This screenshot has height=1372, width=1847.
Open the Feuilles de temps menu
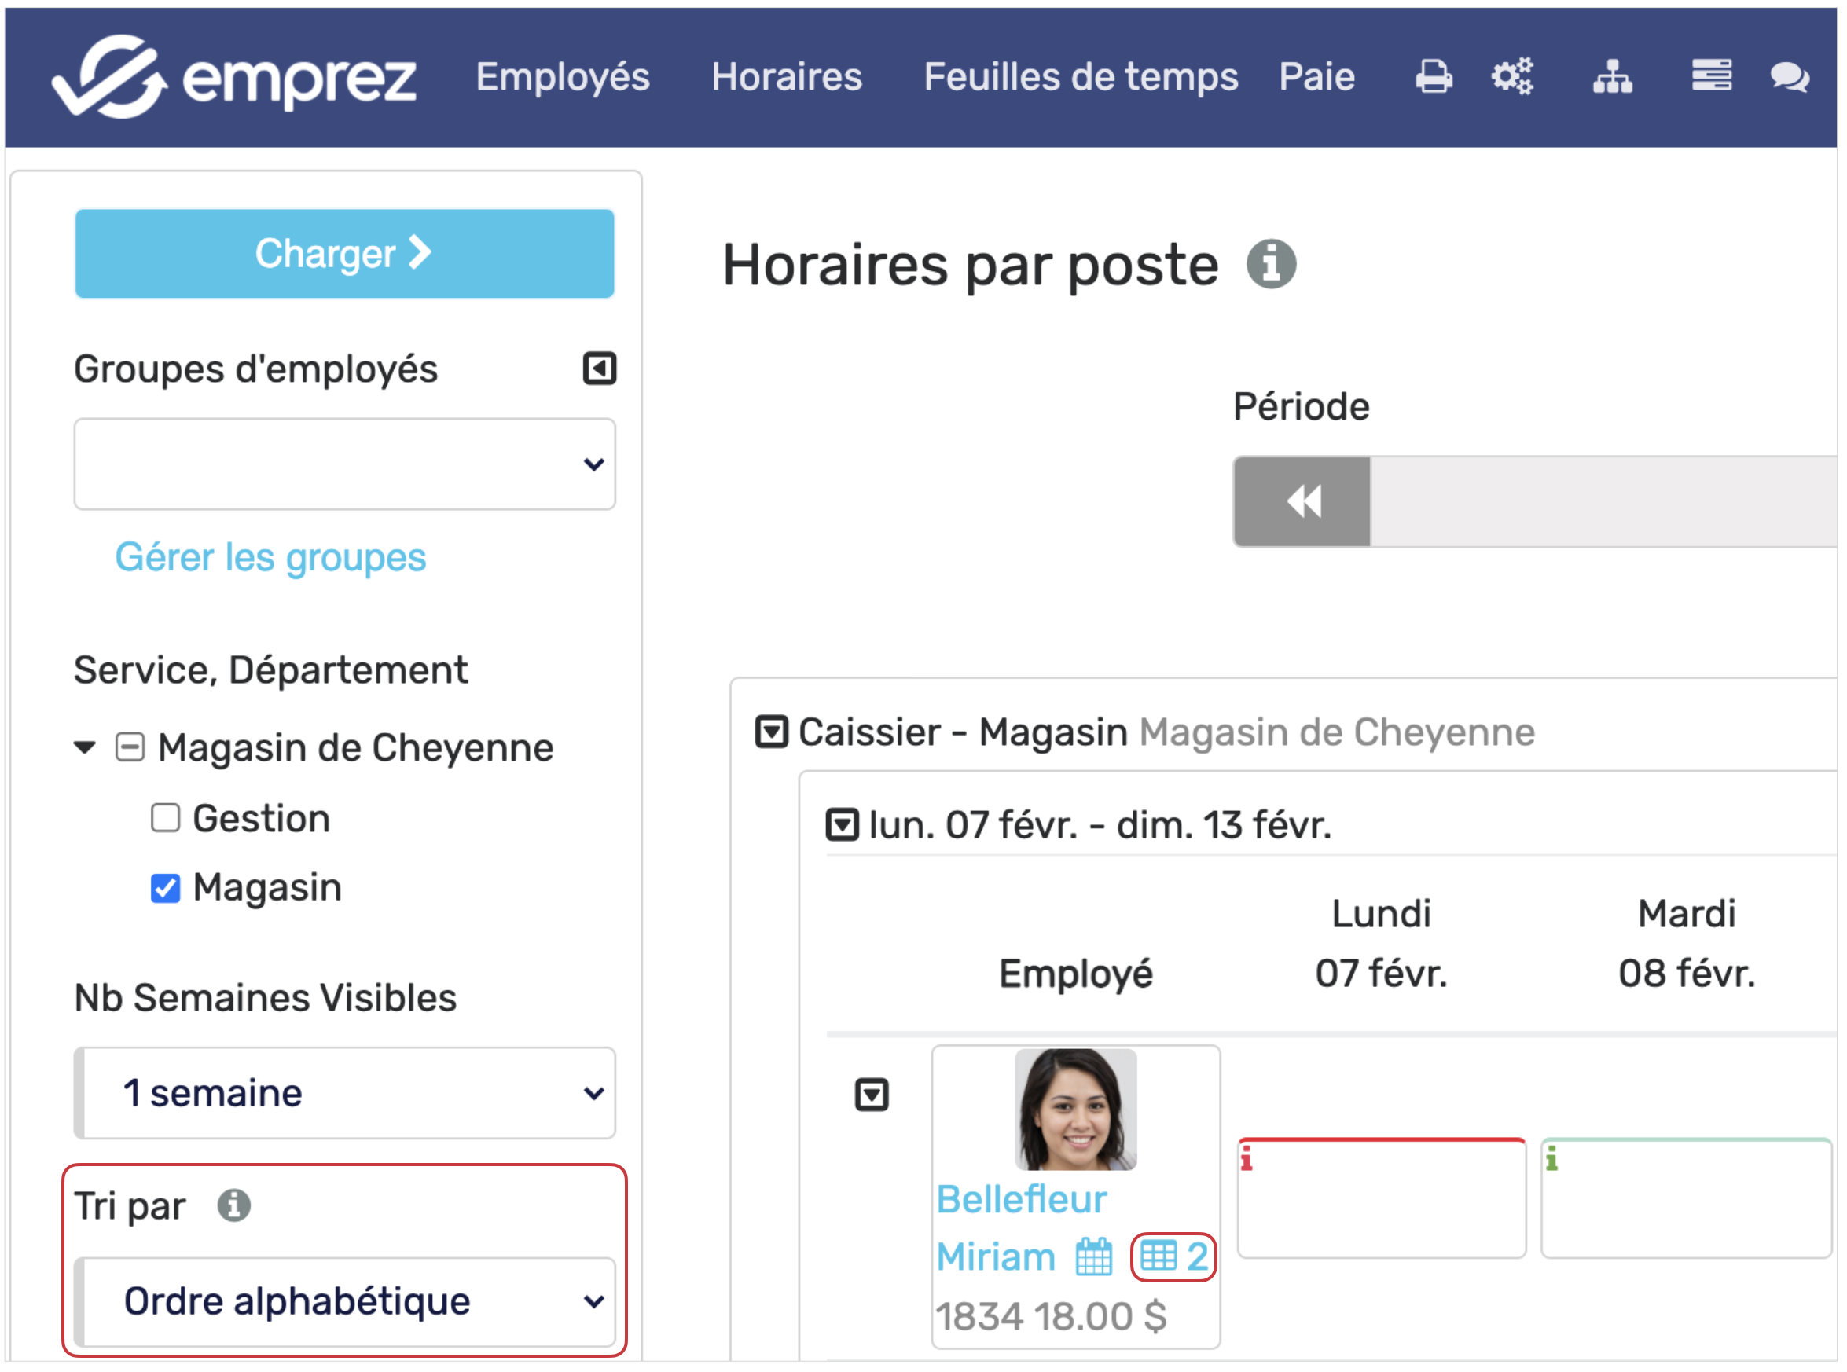tap(1081, 76)
